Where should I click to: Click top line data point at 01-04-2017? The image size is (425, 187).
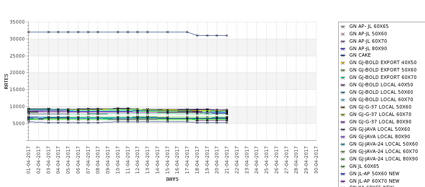tap(28, 32)
